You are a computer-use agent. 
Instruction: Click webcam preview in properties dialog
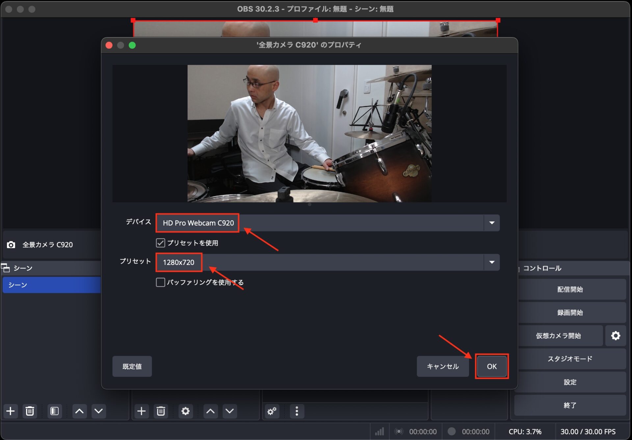tap(309, 133)
